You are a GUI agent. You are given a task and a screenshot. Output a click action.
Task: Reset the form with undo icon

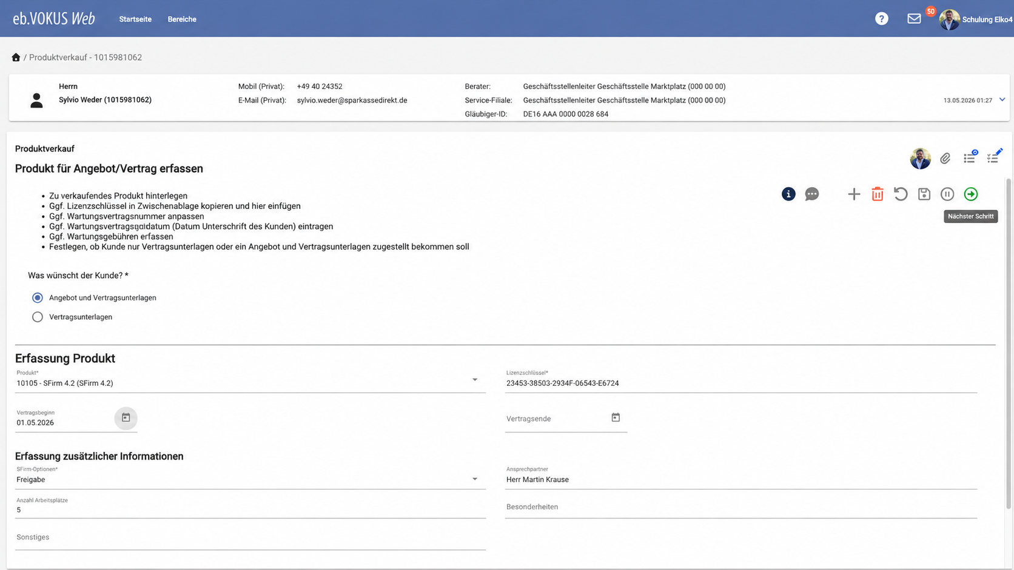(x=901, y=194)
